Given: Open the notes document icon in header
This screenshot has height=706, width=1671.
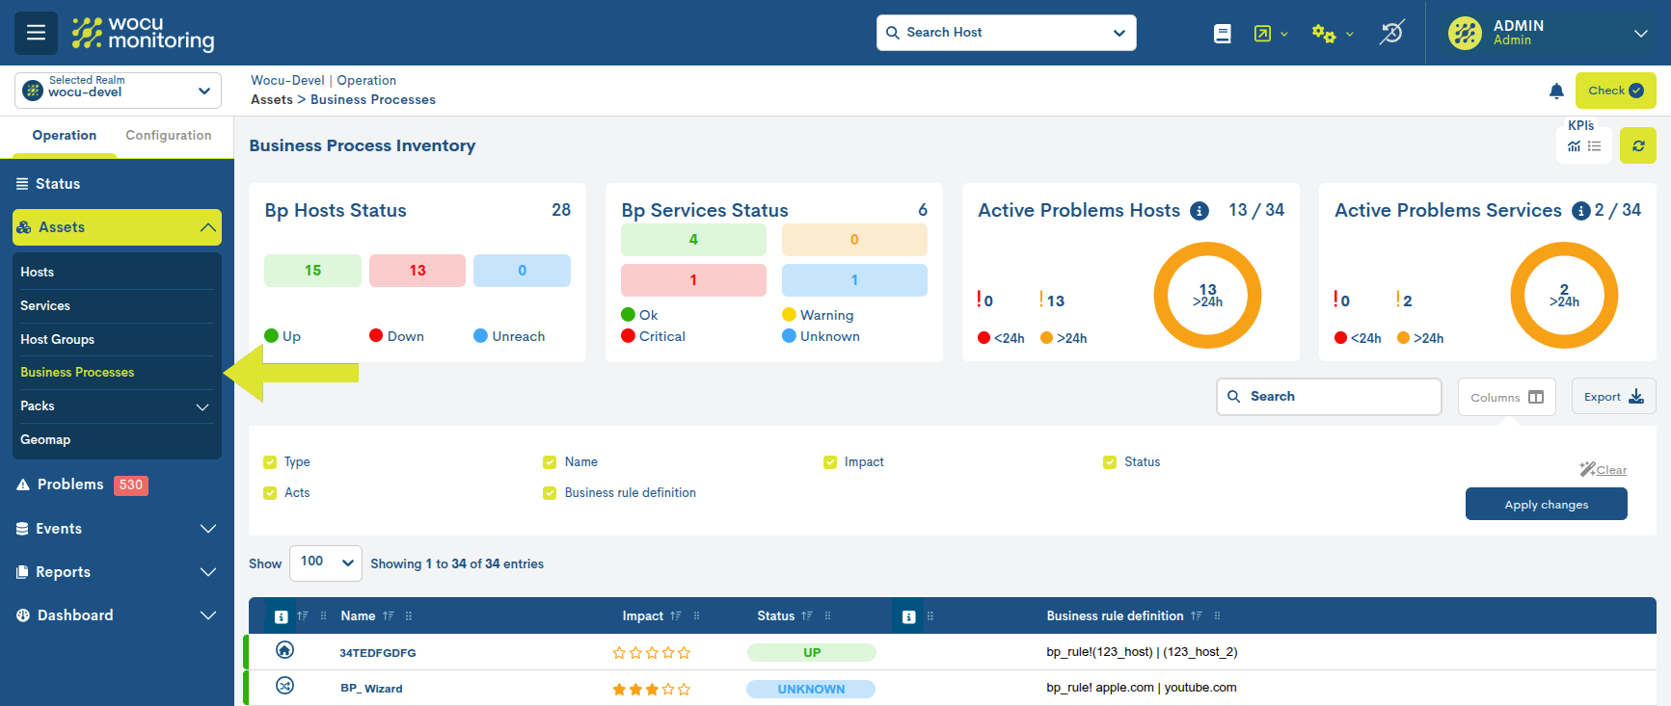Looking at the screenshot, I should (1222, 34).
